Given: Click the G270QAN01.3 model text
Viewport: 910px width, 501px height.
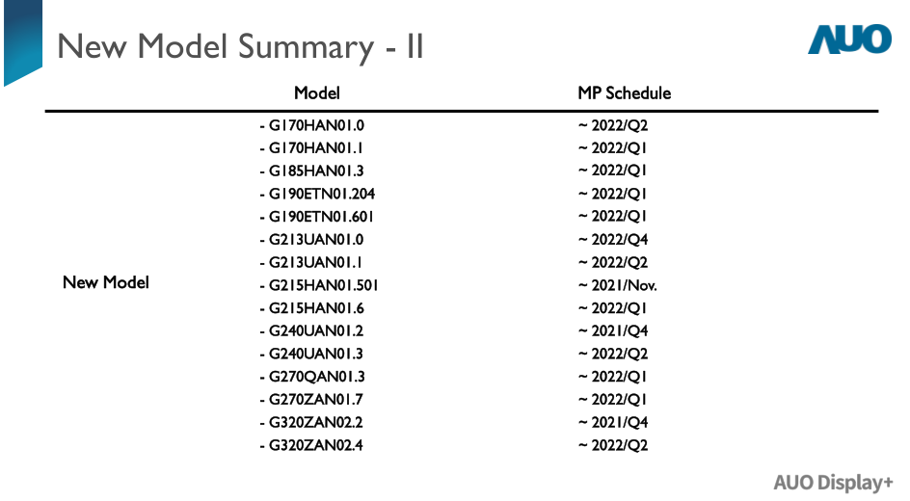Looking at the screenshot, I should coord(312,377).
